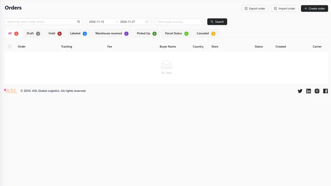View the Picked Up tab
The width and height of the screenshot is (331, 186).
coord(146,33)
